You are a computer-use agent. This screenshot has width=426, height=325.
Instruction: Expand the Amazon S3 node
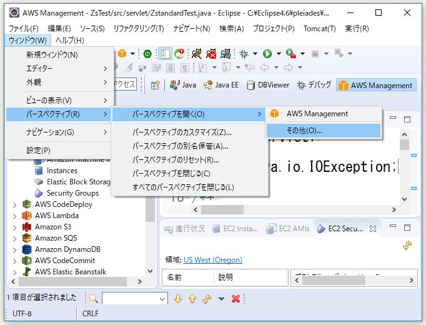(14, 227)
